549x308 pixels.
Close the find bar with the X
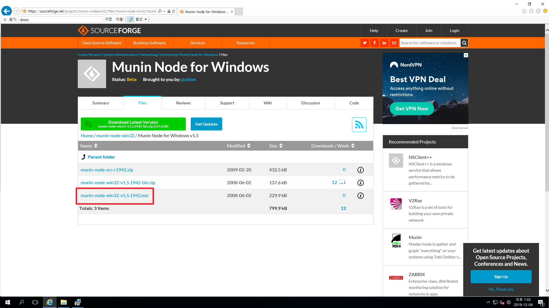(5, 20)
